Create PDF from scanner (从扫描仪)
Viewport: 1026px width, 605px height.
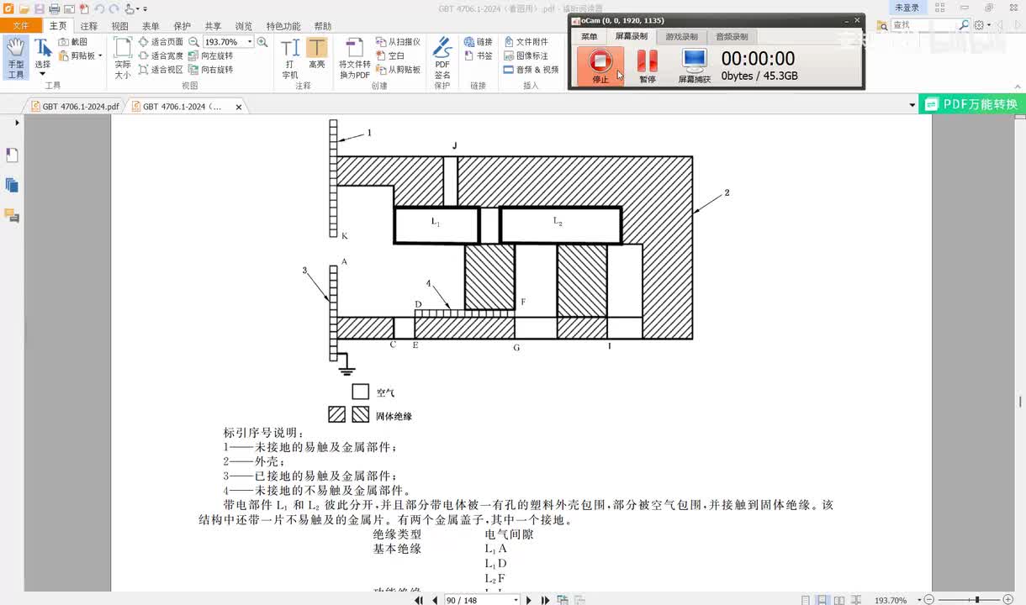tap(398, 42)
